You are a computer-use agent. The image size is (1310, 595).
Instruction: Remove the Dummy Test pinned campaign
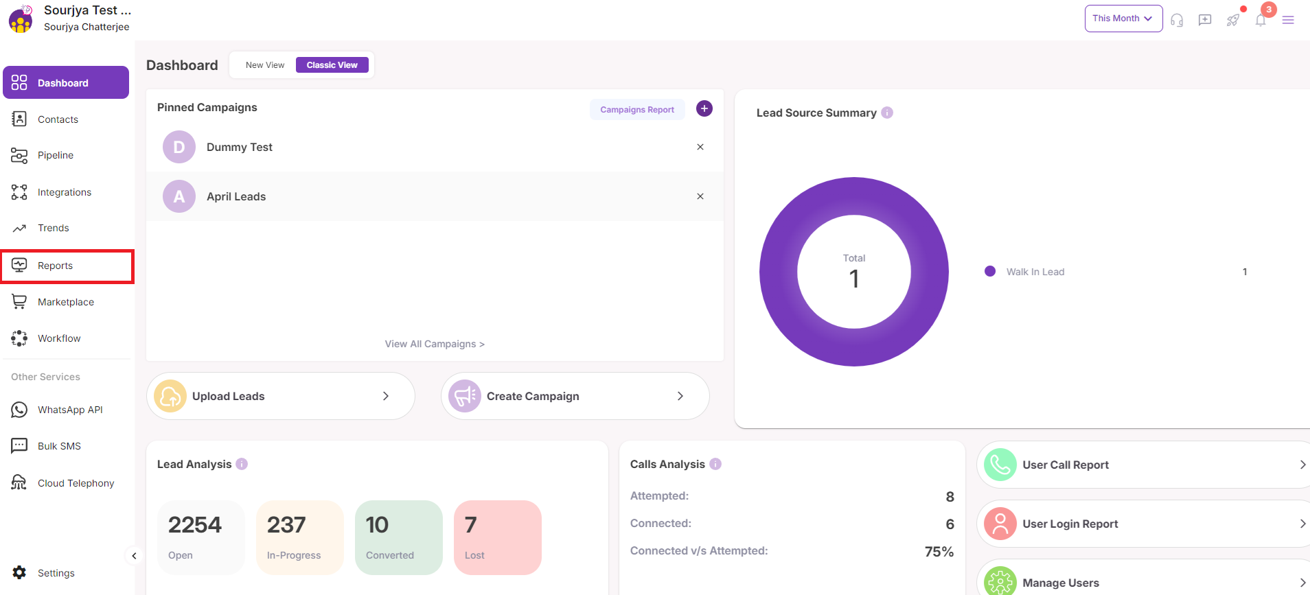click(700, 147)
